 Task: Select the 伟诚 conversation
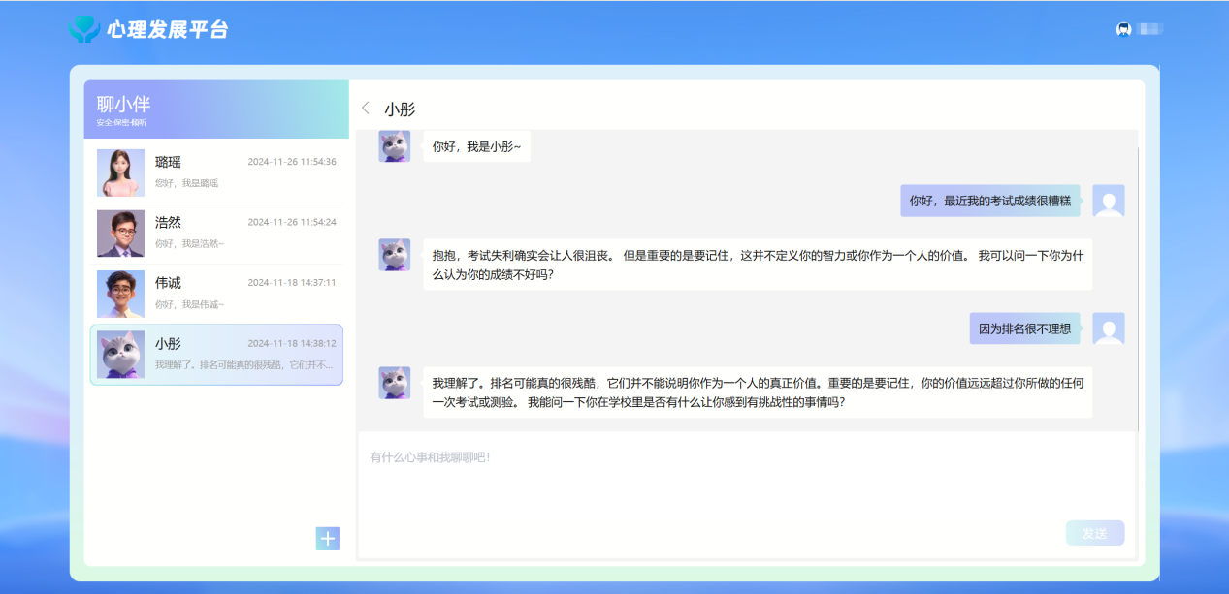(x=223, y=294)
